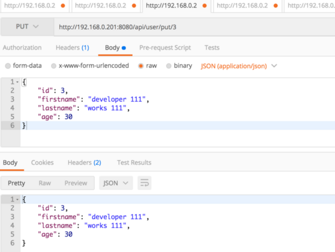This screenshot has width=335, height=252.
Task: Open the response Cookies tab
Action: click(x=42, y=162)
